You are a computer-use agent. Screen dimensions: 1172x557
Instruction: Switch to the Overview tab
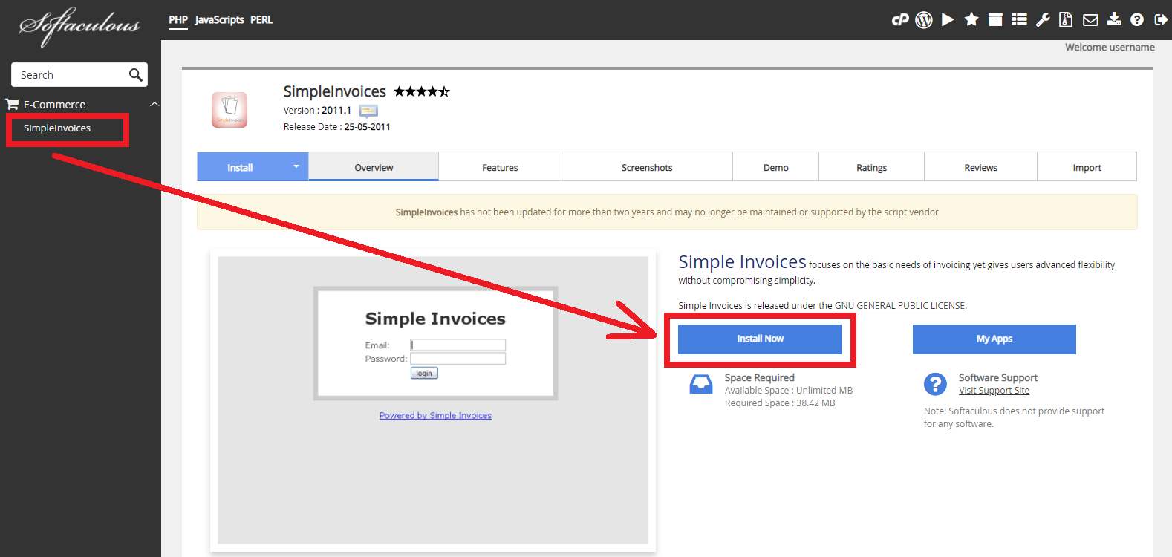pyautogui.click(x=374, y=167)
